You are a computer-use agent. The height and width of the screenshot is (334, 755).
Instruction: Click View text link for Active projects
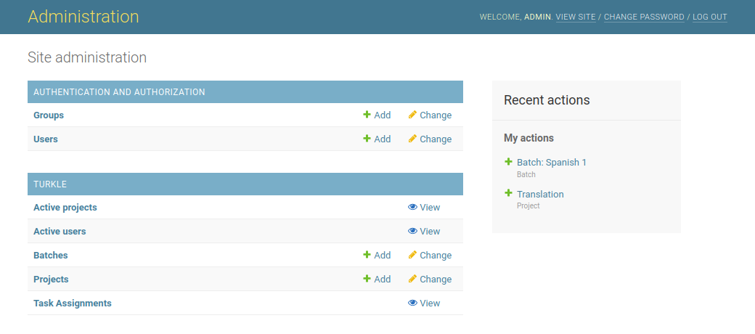(x=430, y=208)
